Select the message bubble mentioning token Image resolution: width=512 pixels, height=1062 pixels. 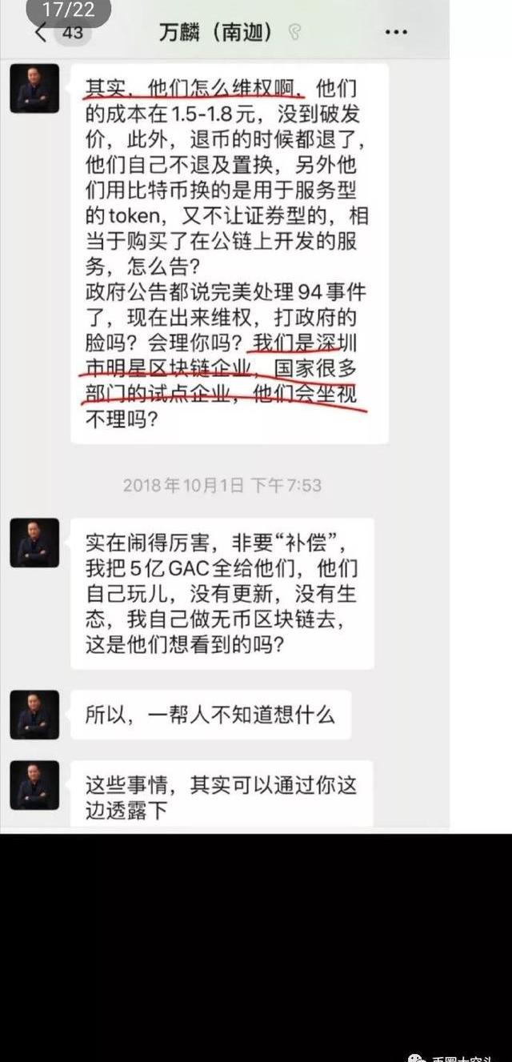point(230,254)
